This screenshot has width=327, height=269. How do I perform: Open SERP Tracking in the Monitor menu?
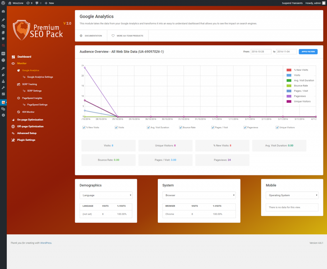point(29,84)
